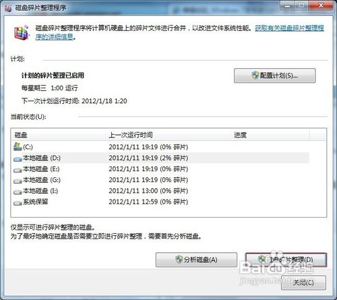
Task: Select the 系统保留 row
Action: [161, 202]
